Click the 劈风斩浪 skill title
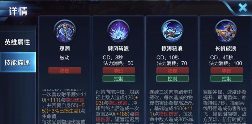Screen dimensions: 252x124 click(118, 49)
